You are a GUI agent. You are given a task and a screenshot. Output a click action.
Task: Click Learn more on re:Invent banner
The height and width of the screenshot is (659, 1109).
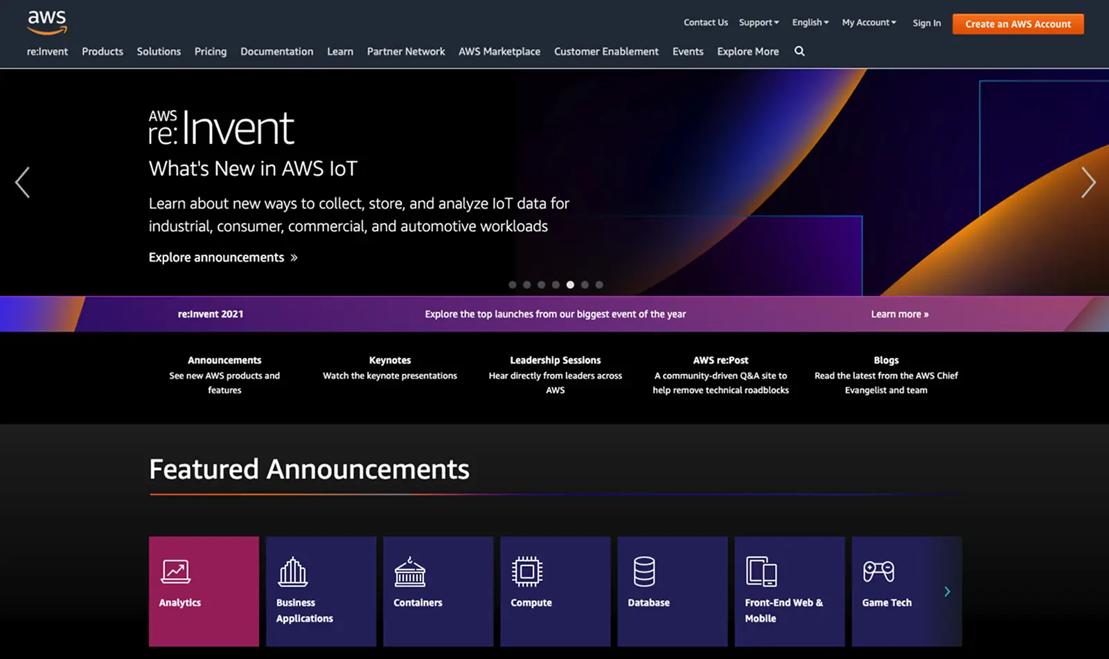click(899, 314)
